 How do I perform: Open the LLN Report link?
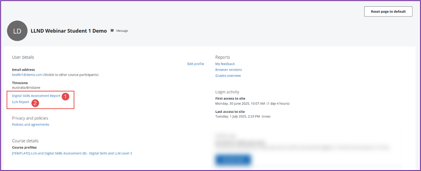[x=21, y=102]
